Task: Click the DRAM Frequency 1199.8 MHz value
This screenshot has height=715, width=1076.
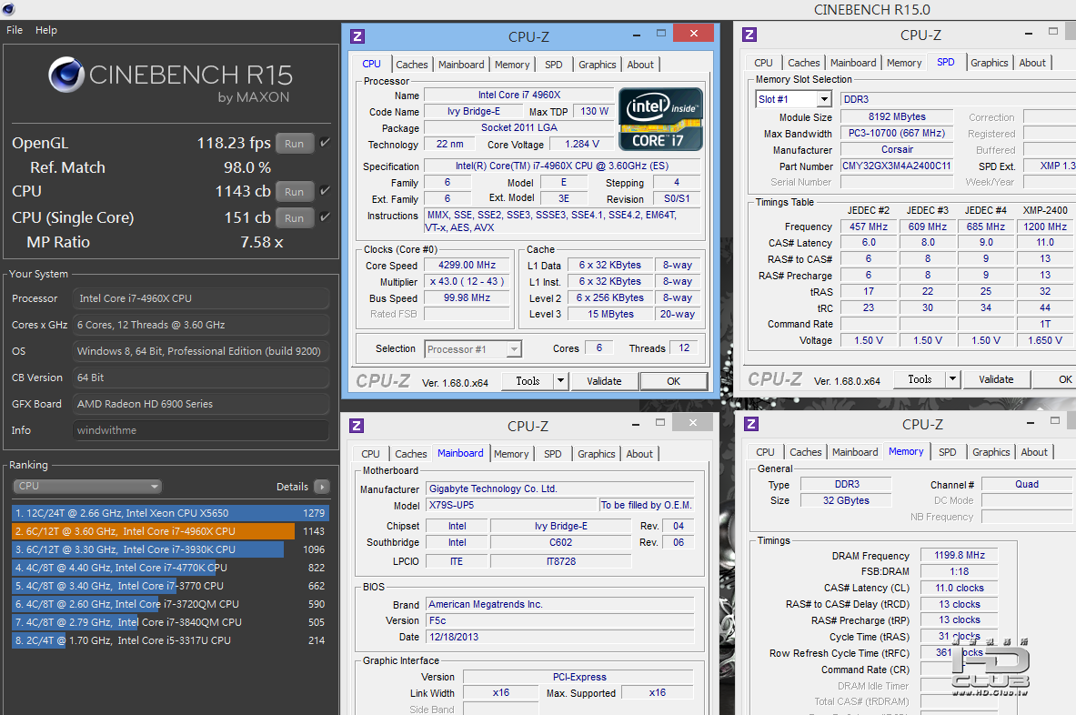Action: tap(960, 555)
